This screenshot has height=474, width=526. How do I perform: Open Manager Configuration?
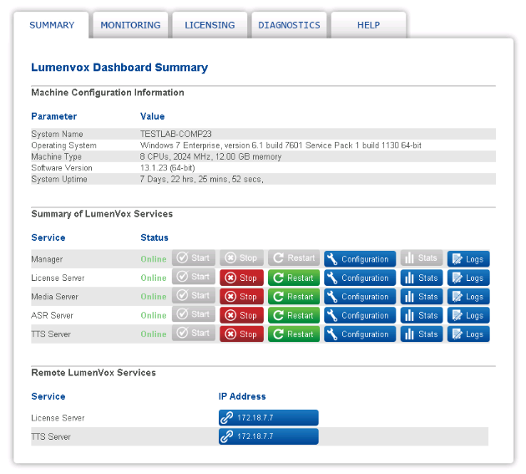coord(360,259)
